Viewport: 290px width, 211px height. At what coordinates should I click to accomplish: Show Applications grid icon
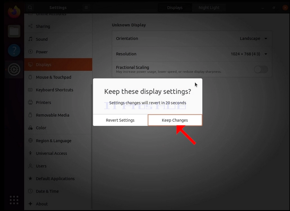point(14,200)
